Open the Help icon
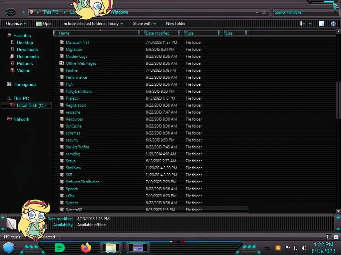341x255 pixels. (333, 24)
